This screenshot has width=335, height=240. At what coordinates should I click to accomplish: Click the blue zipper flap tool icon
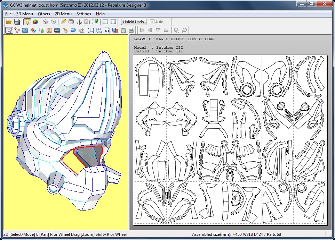pos(25,30)
